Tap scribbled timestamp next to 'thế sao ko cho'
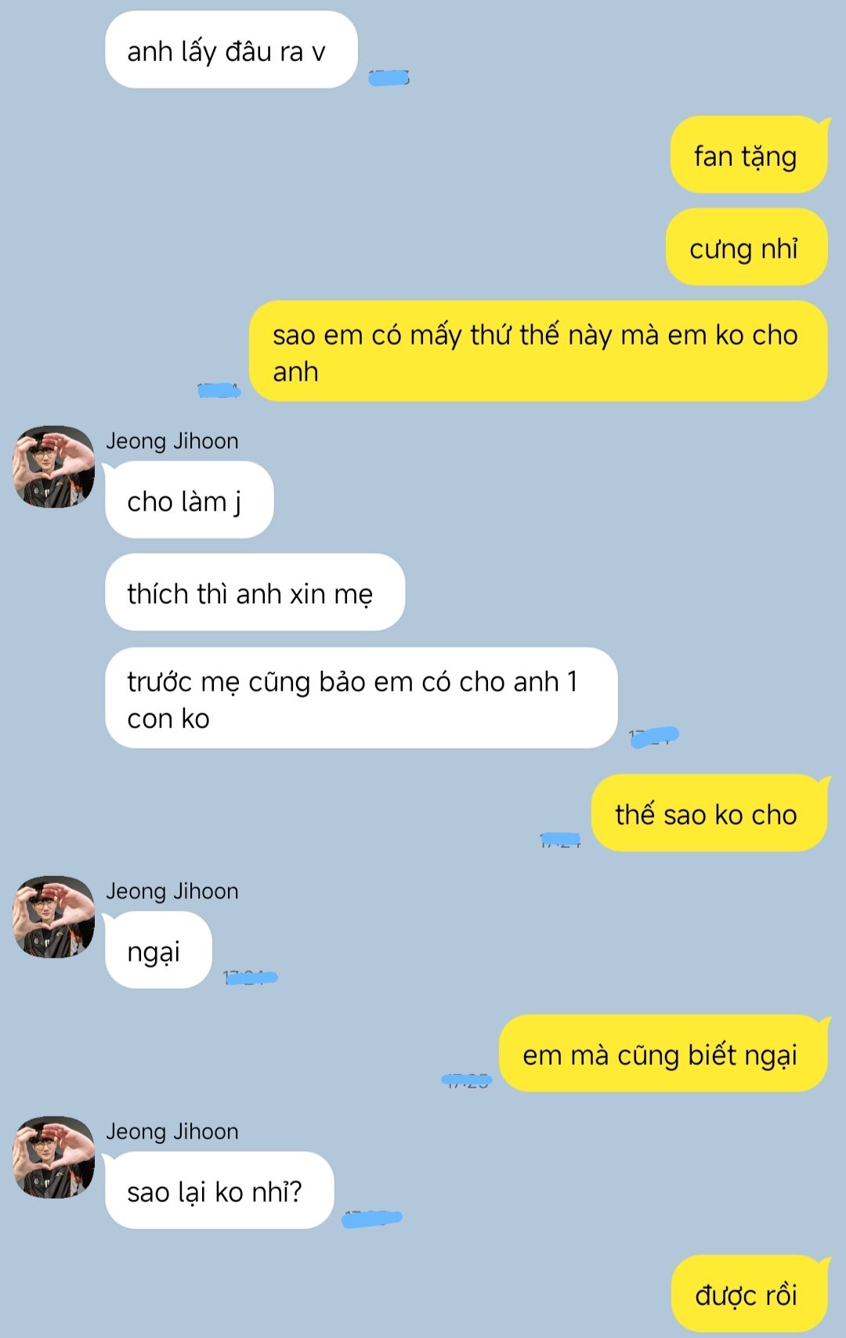The width and height of the screenshot is (846, 1338). coord(560,840)
